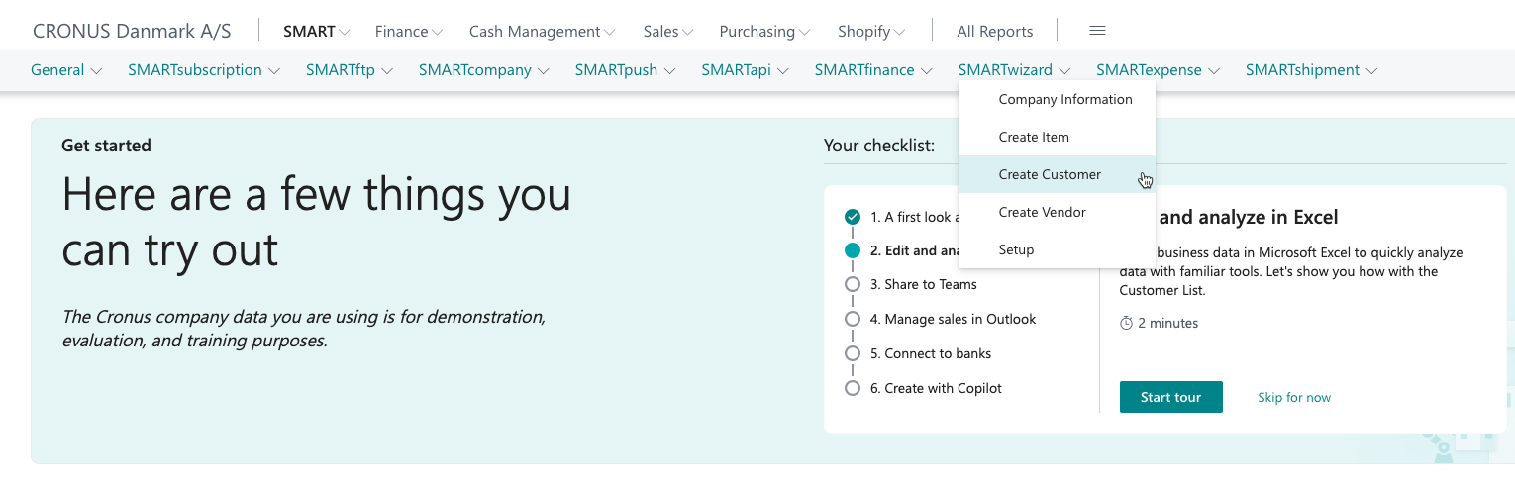
Task: Choose Create Customer from the SMARTwizard menu
Action: (x=1050, y=174)
